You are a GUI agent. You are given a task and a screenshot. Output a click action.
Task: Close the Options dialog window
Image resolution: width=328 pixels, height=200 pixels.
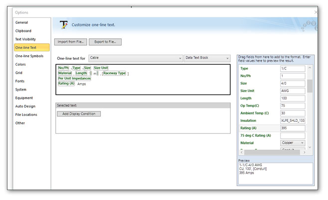[x=316, y=12]
